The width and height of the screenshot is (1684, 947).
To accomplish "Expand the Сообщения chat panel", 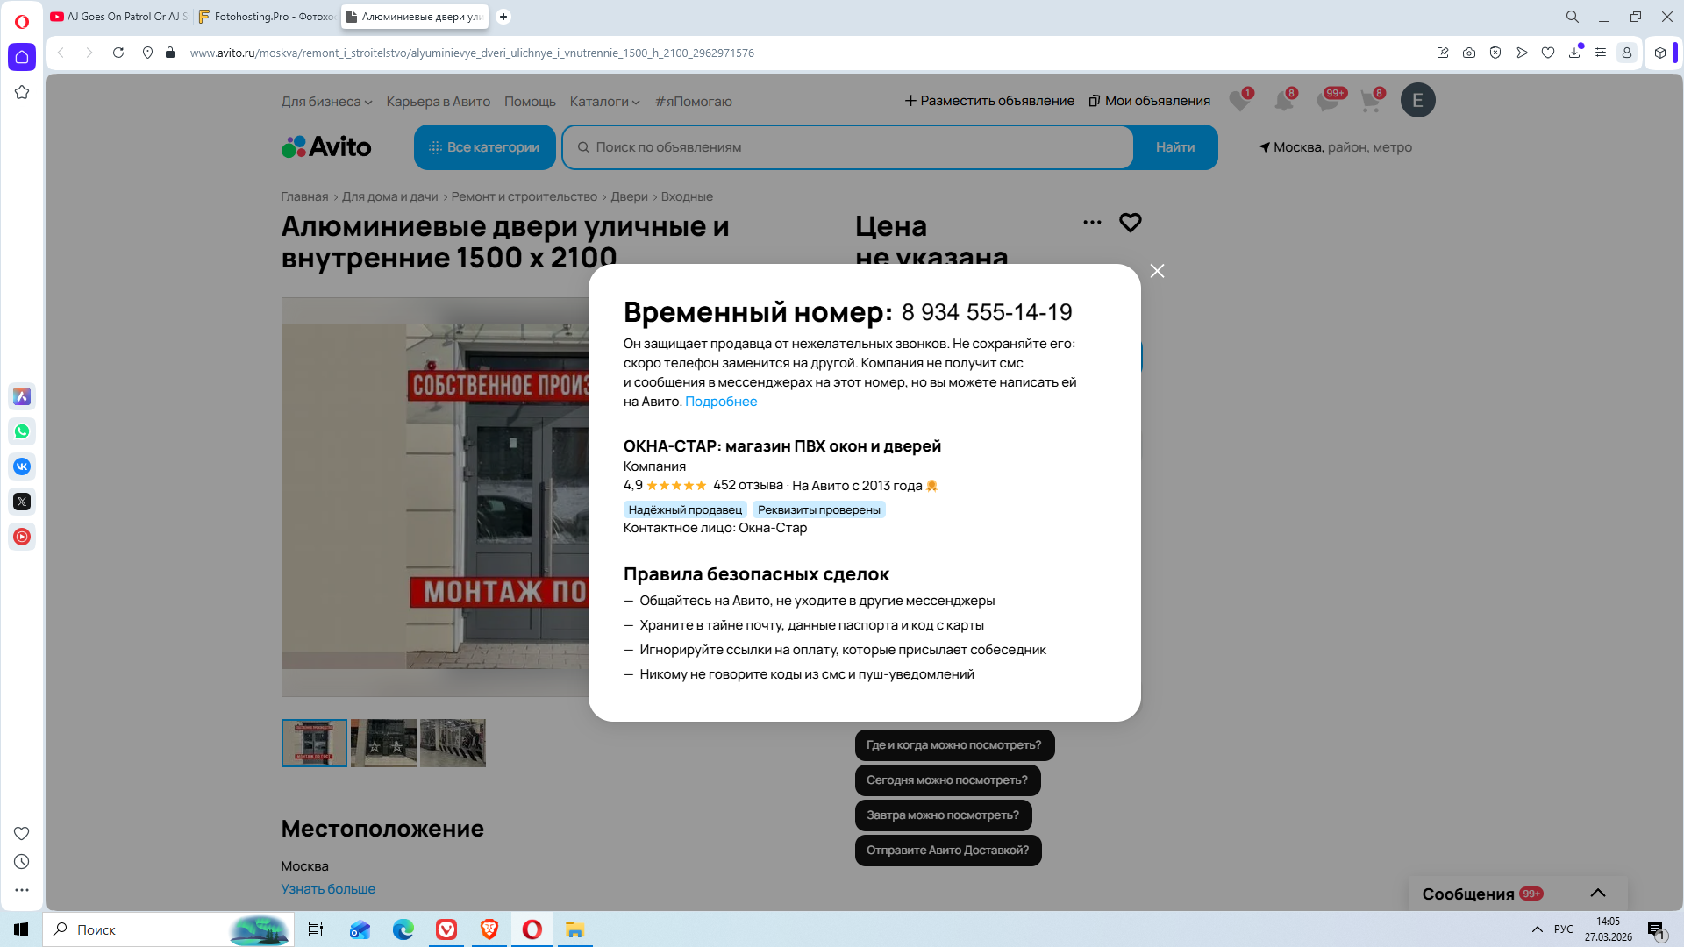I will tap(1597, 893).
